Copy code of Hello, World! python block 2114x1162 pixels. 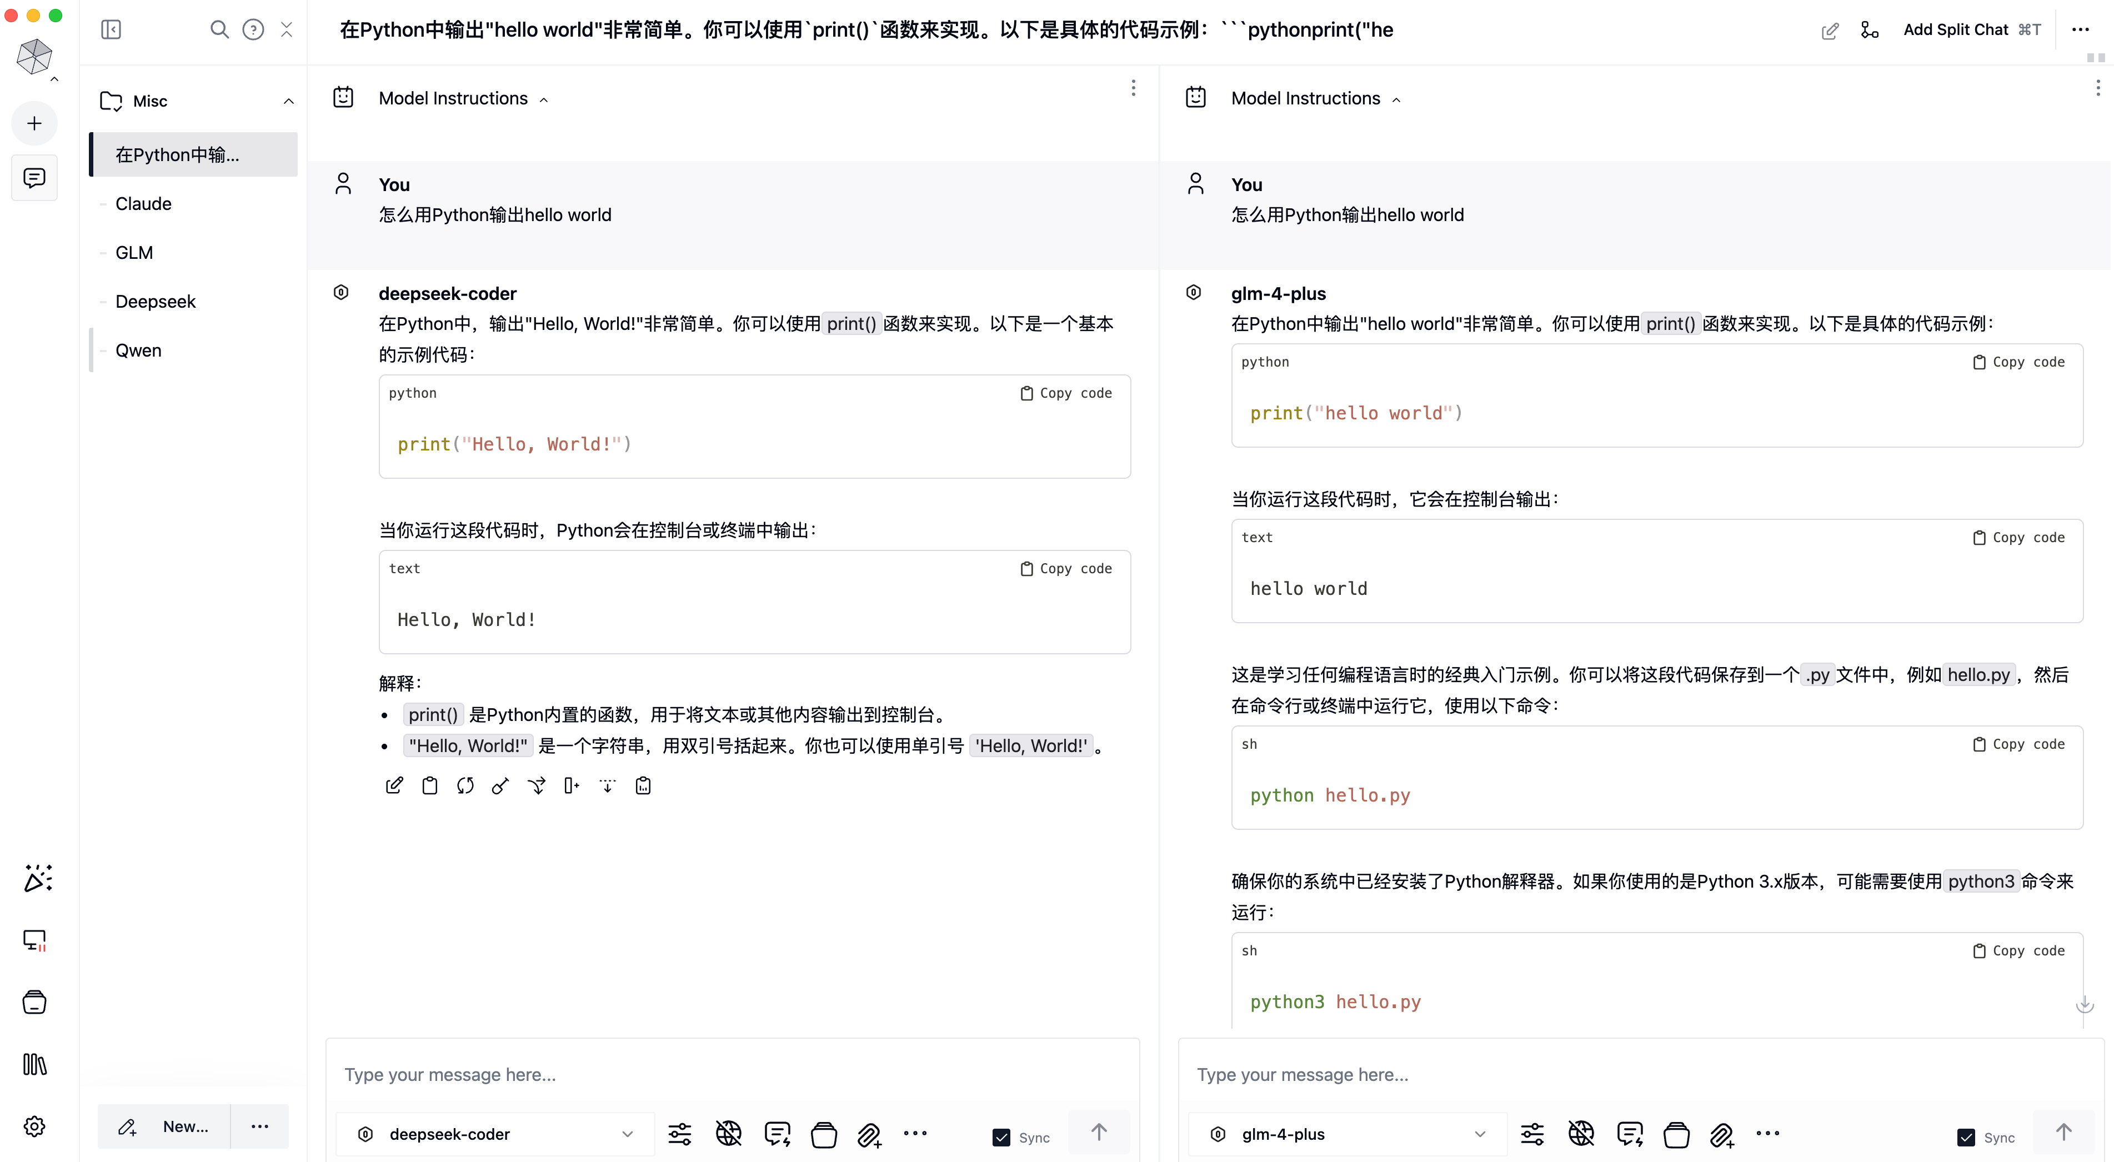(x=1066, y=393)
